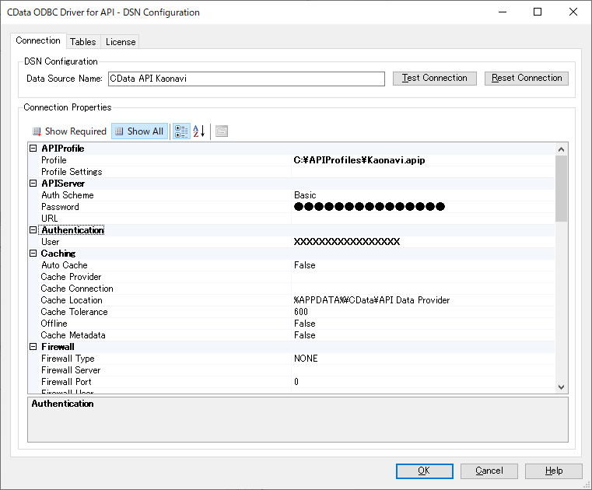Image resolution: width=592 pixels, height=490 pixels.
Task: Open Help for DSN configuration
Action: coord(553,471)
